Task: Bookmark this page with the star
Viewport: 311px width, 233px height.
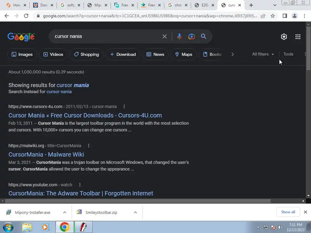Action: (273, 16)
